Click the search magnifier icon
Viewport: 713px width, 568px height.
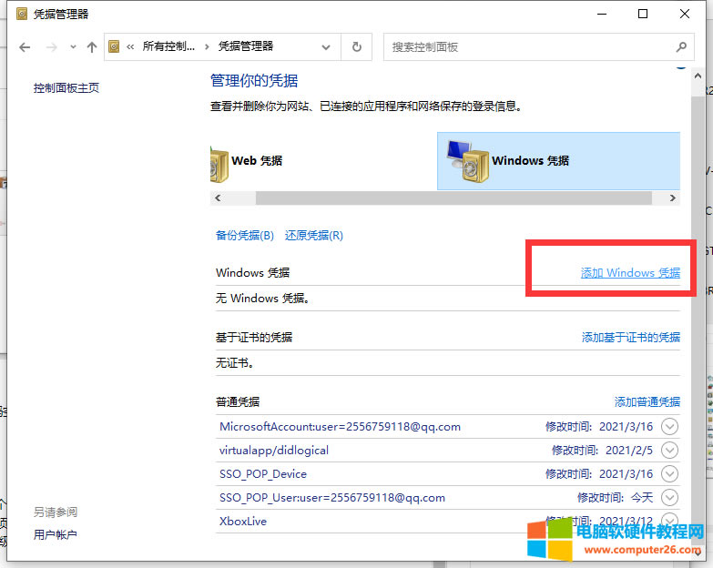pos(681,46)
